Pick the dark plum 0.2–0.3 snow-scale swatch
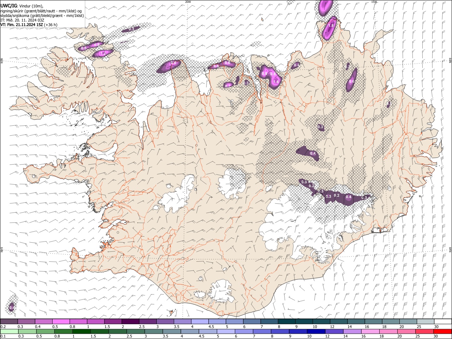The height and width of the screenshot is (339, 452). 9,321
